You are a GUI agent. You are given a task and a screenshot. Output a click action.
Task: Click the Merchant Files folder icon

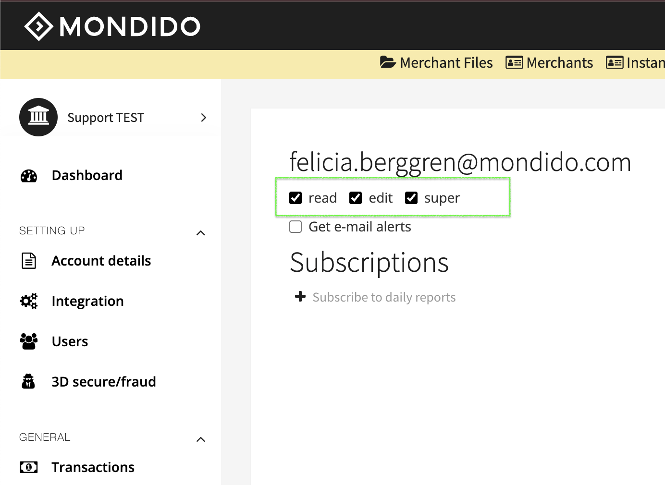click(388, 62)
